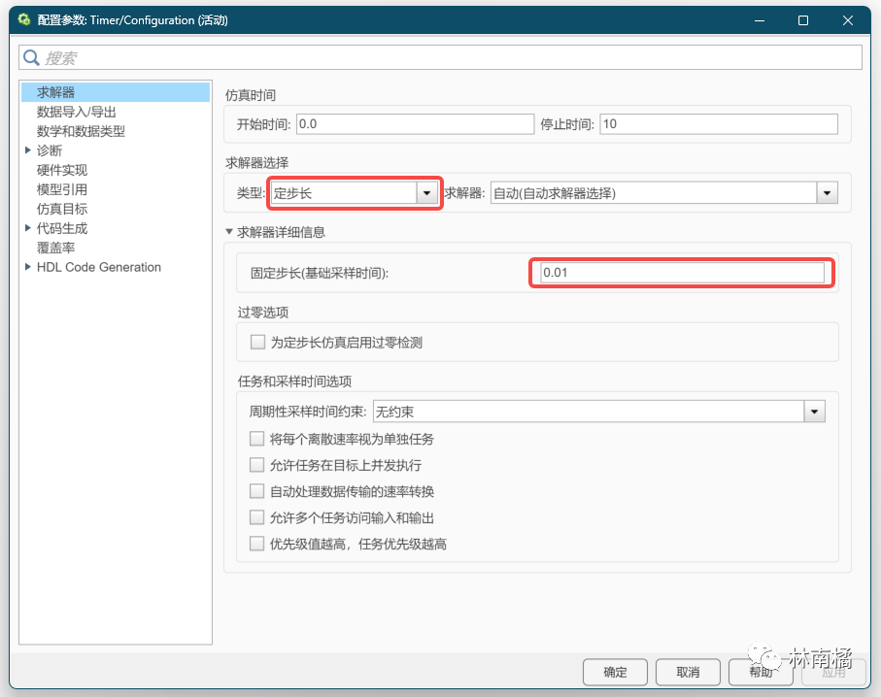The height and width of the screenshot is (697, 881).
Task: Check 自动处理数据传输的速率转换
Action: [x=256, y=491]
